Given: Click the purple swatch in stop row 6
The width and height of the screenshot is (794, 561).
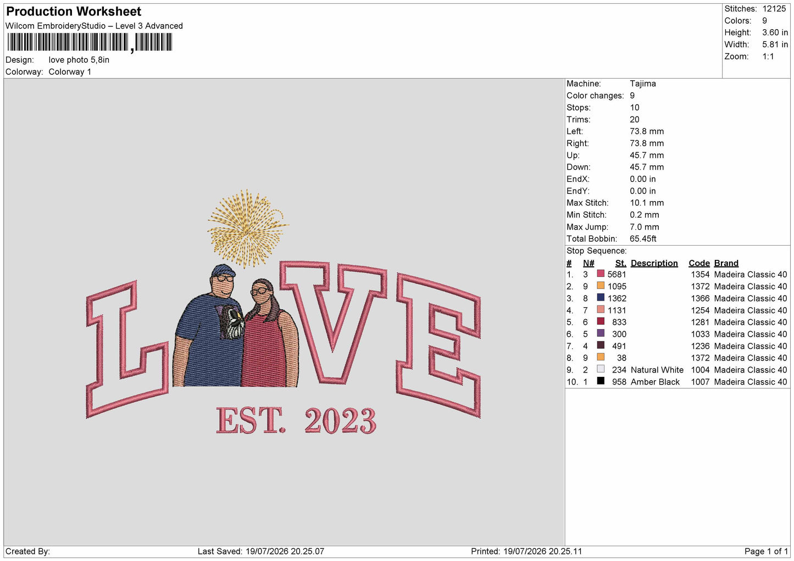Looking at the screenshot, I should click(601, 334).
